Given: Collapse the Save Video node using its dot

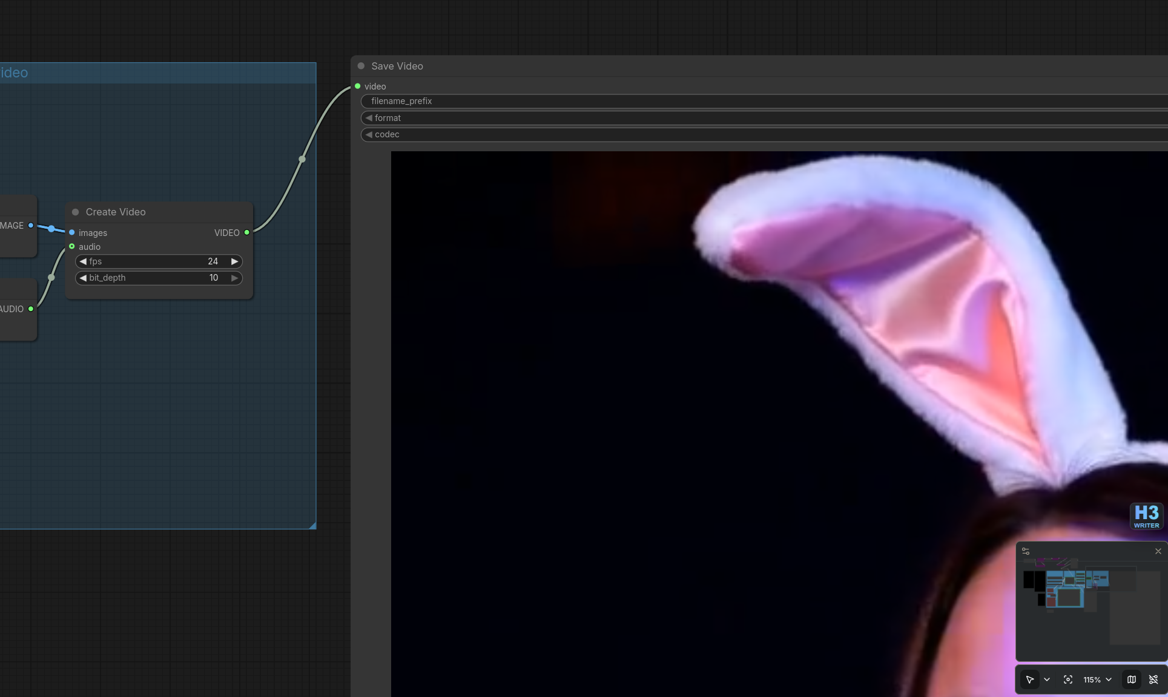Looking at the screenshot, I should (361, 66).
